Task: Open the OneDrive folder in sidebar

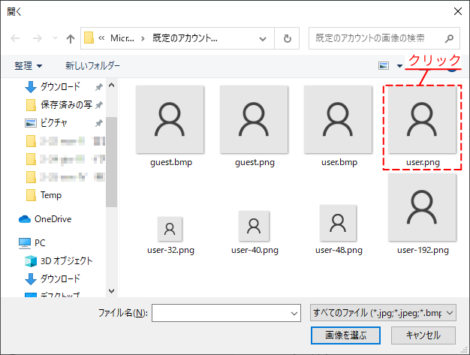Action: (x=51, y=219)
